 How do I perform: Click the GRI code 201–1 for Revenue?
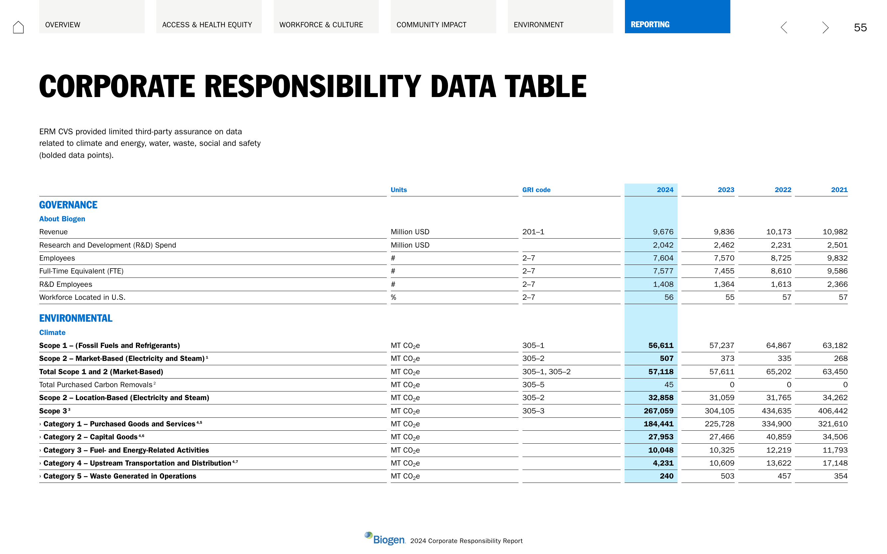[x=533, y=232]
